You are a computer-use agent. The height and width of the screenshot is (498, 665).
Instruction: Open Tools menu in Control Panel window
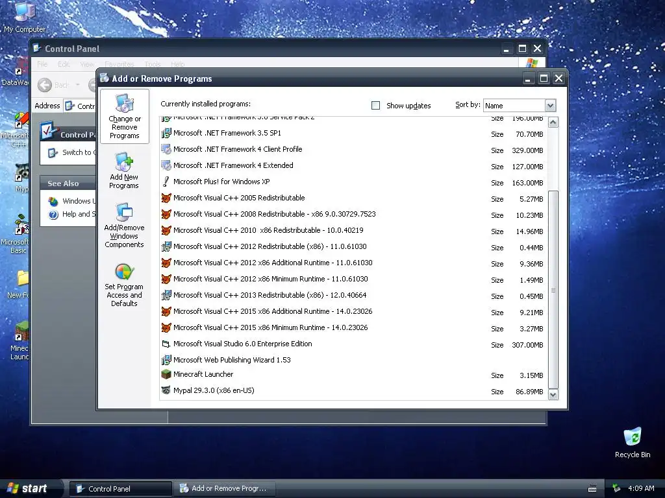pyautogui.click(x=152, y=64)
